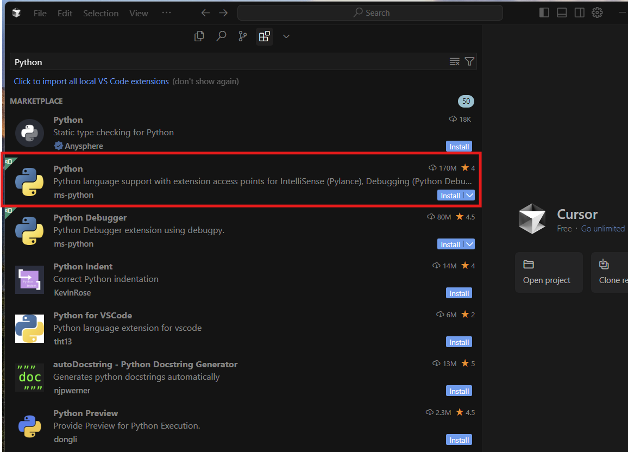The height and width of the screenshot is (452, 628).
Task: Click the dongli publisher name
Action: coord(65,439)
